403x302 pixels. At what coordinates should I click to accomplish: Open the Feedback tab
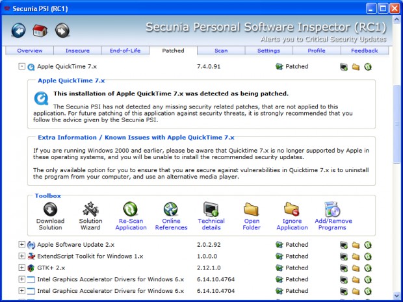365,51
